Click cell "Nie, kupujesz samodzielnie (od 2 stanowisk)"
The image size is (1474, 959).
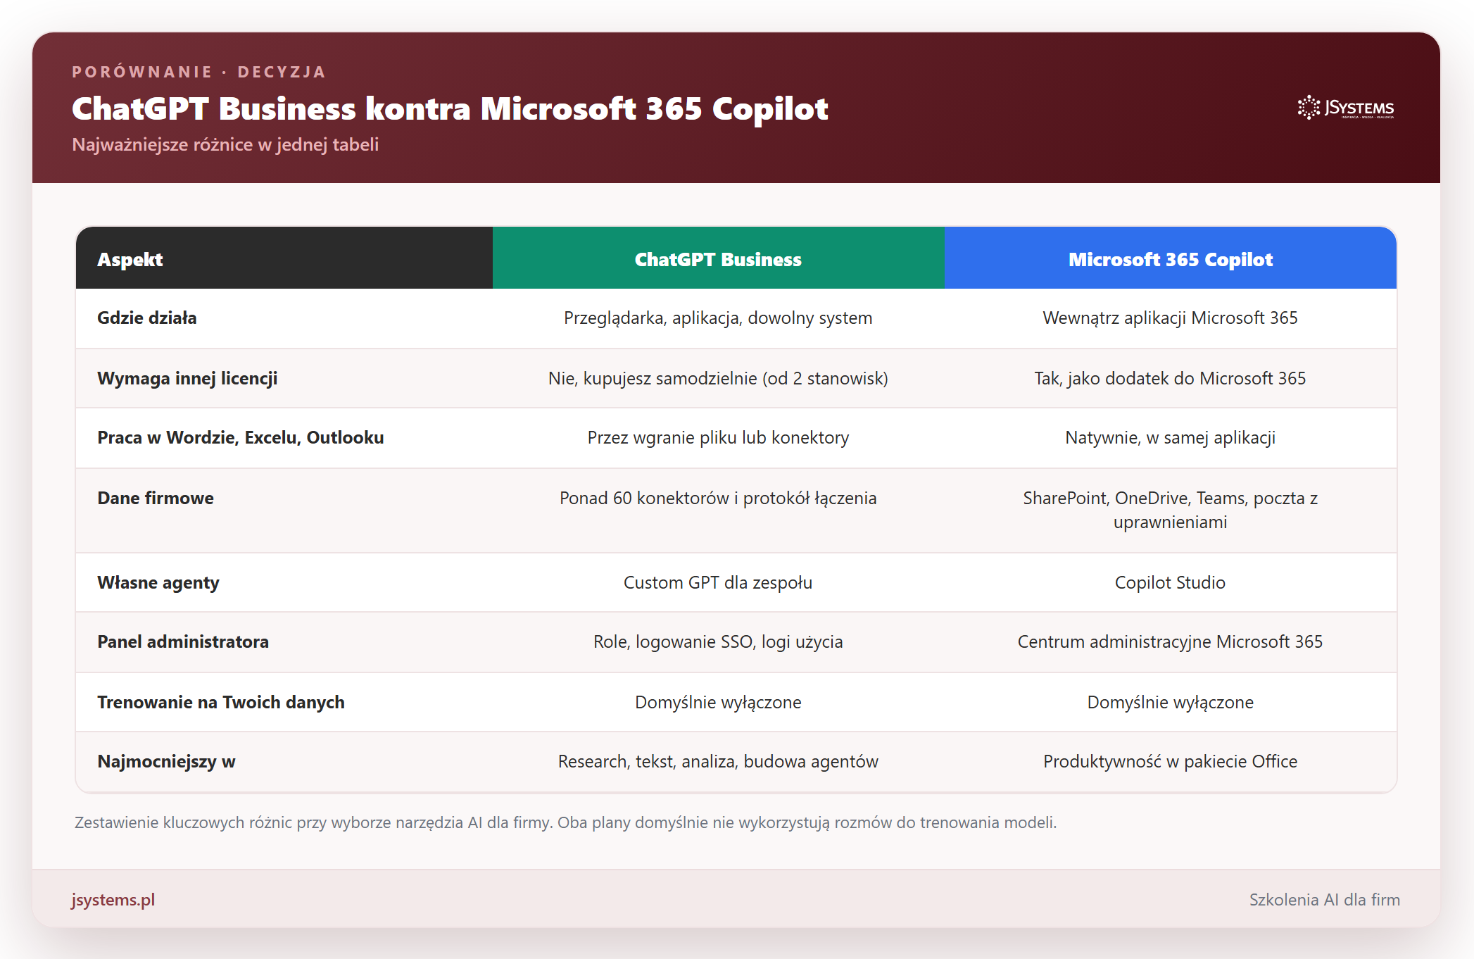pyautogui.click(x=718, y=379)
